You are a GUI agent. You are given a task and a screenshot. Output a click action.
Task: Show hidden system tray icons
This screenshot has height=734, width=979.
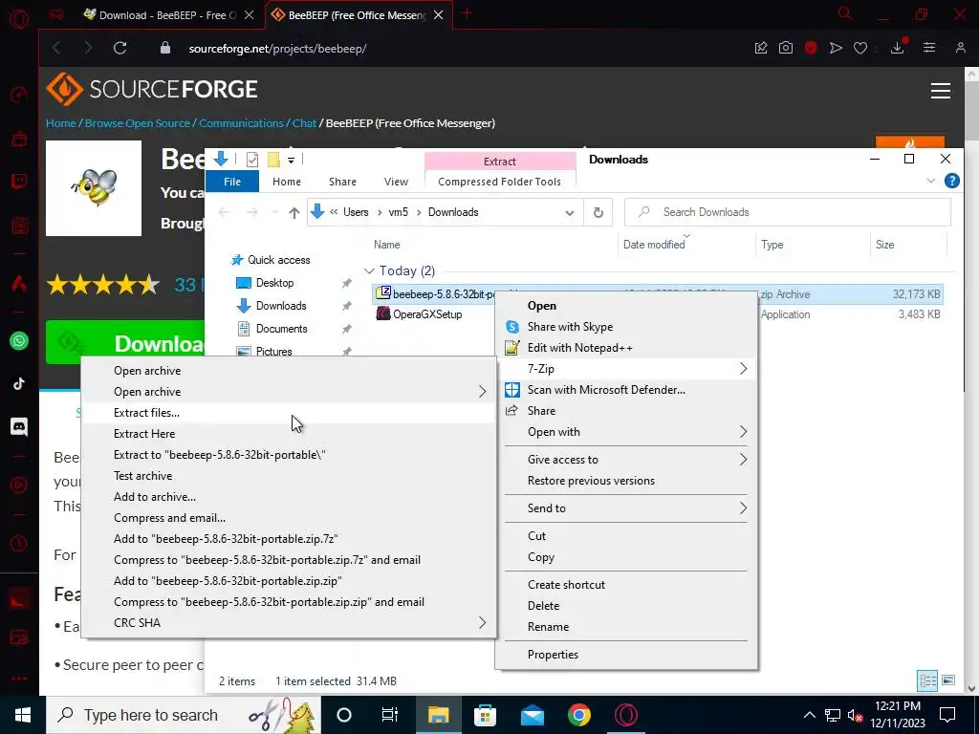809,715
